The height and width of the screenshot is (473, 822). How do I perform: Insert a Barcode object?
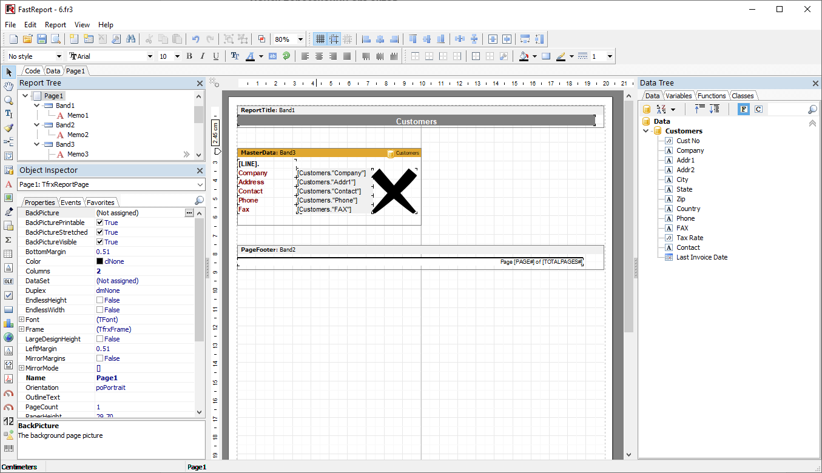8,449
